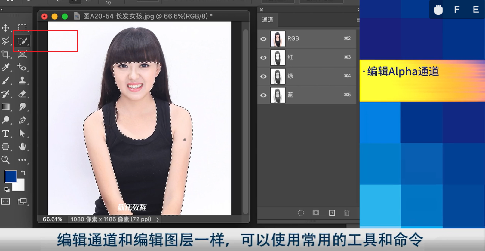The image size is (485, 251).
Task: Select the Polygon shape tool
Action: [5, 147]
